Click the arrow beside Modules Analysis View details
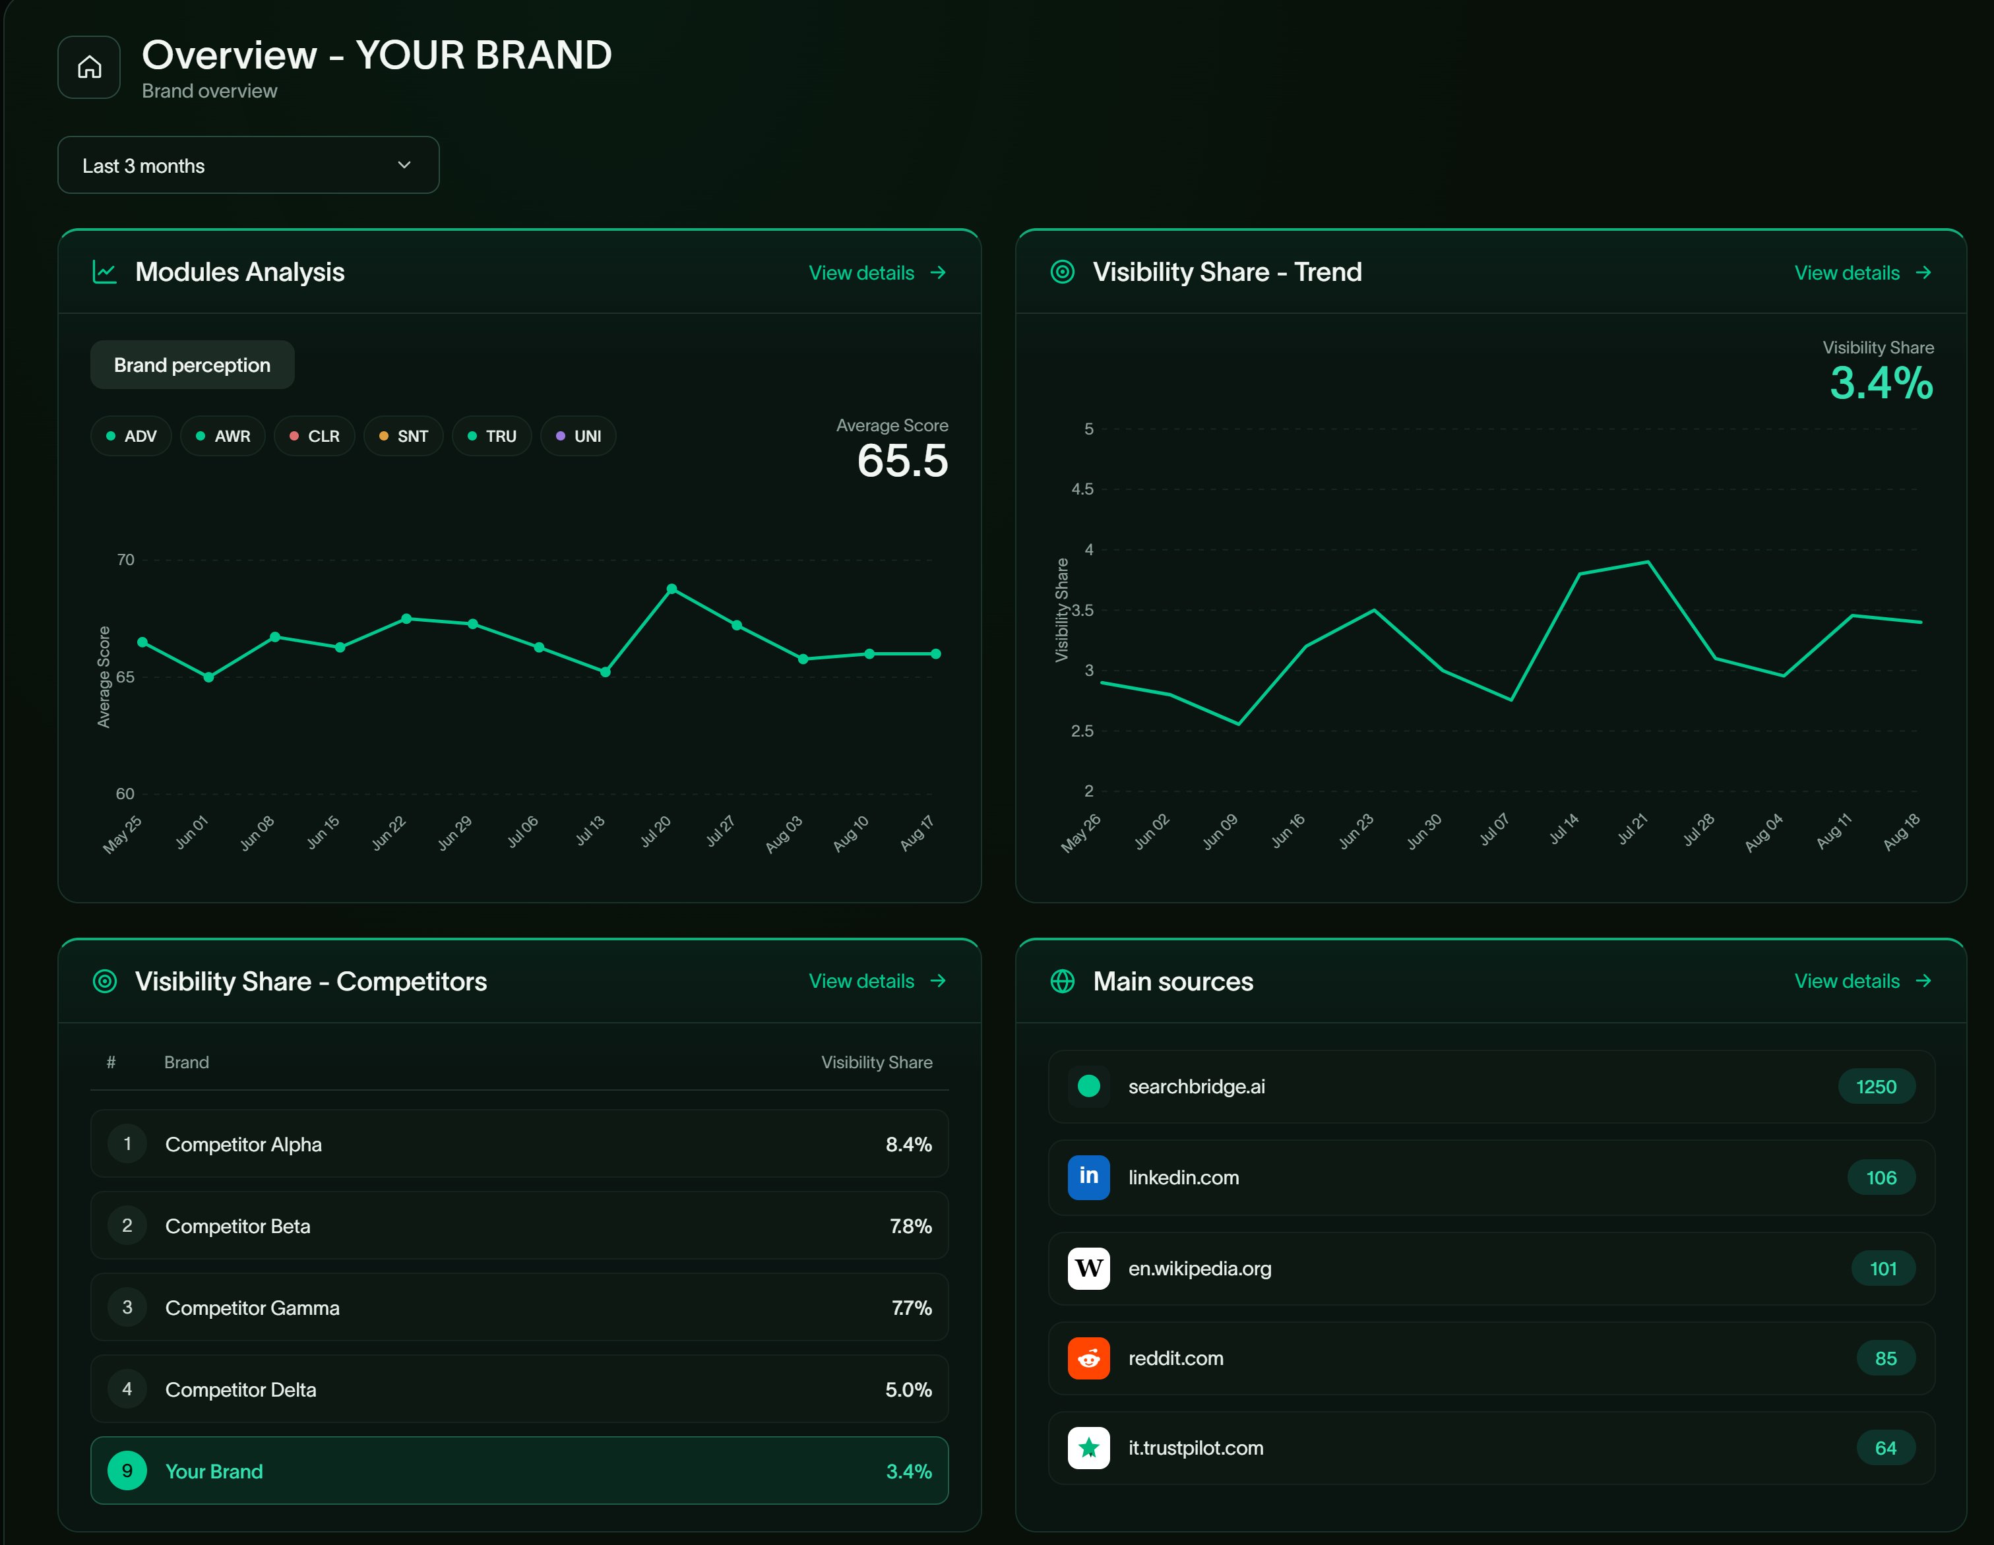This screenshot has width=1994, height=1545. [x=938, y=273]
